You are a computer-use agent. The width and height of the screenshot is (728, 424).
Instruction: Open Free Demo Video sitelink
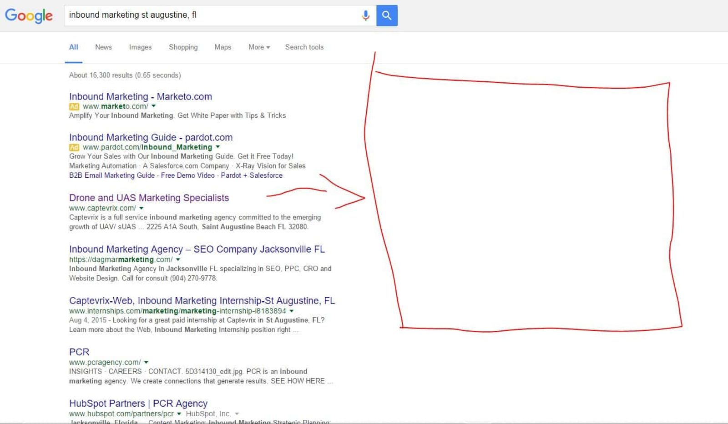click(188, 175)
